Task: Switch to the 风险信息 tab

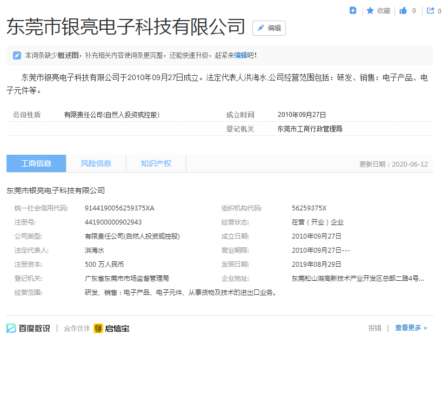Action: (x=96, y=163)
